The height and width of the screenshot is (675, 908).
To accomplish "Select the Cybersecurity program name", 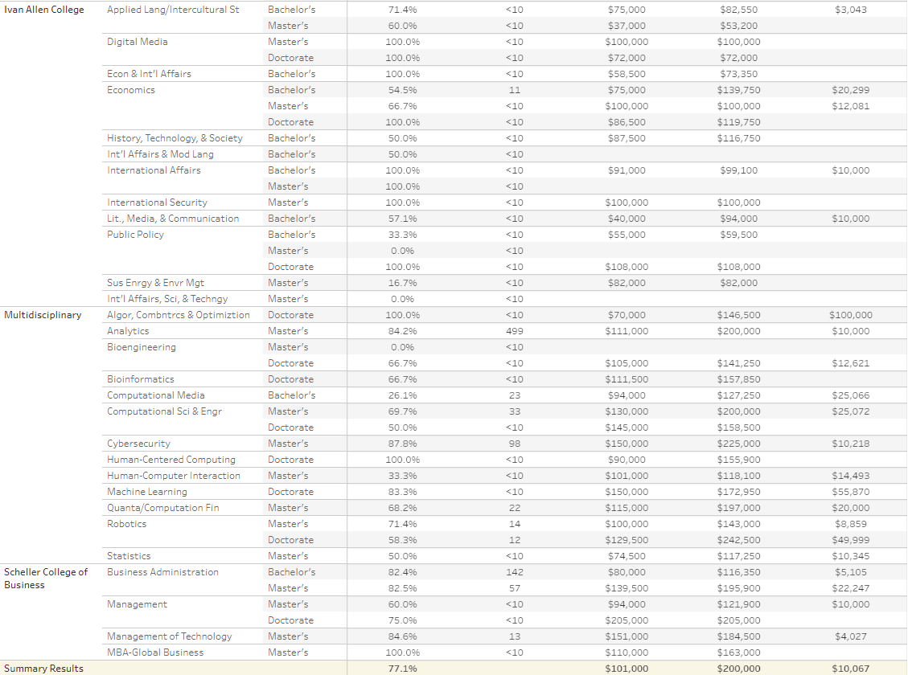I will 138,444.
